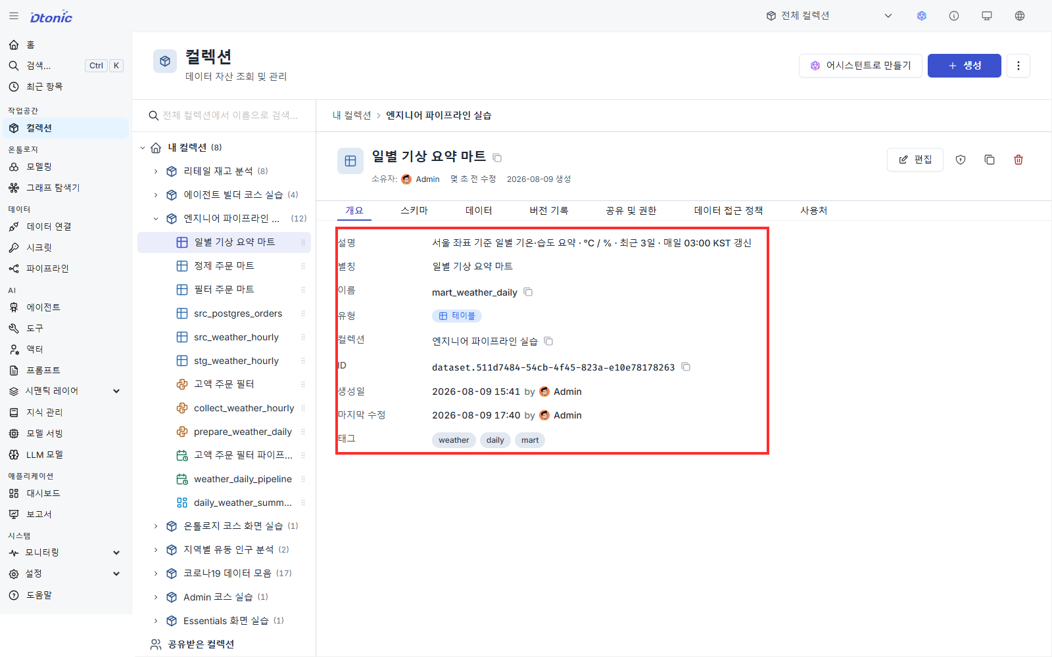Collapse the 내 컬렉션 tree

coord(143,148)
